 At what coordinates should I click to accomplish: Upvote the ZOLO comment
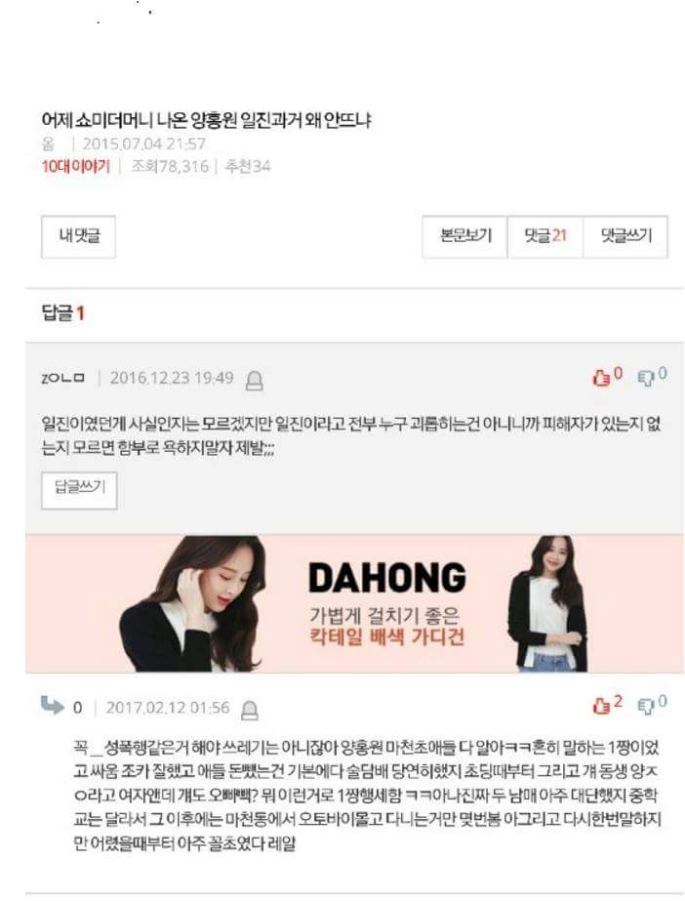[x=606, y=377]
